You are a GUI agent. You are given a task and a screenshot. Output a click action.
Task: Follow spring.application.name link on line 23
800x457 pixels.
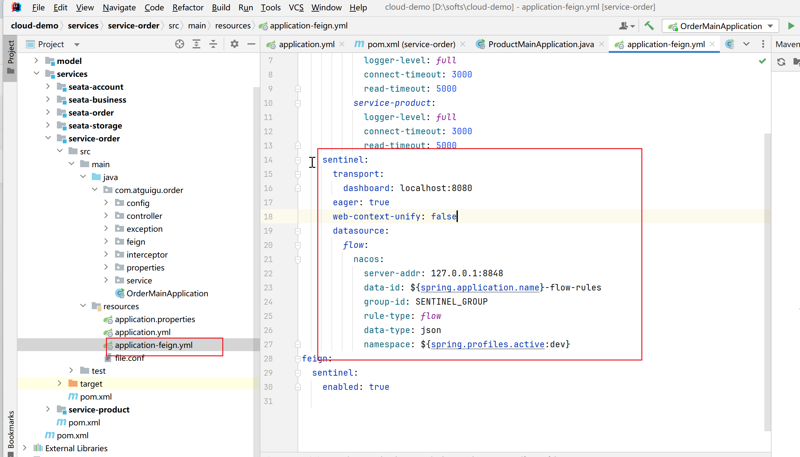[x=480, y=288]
